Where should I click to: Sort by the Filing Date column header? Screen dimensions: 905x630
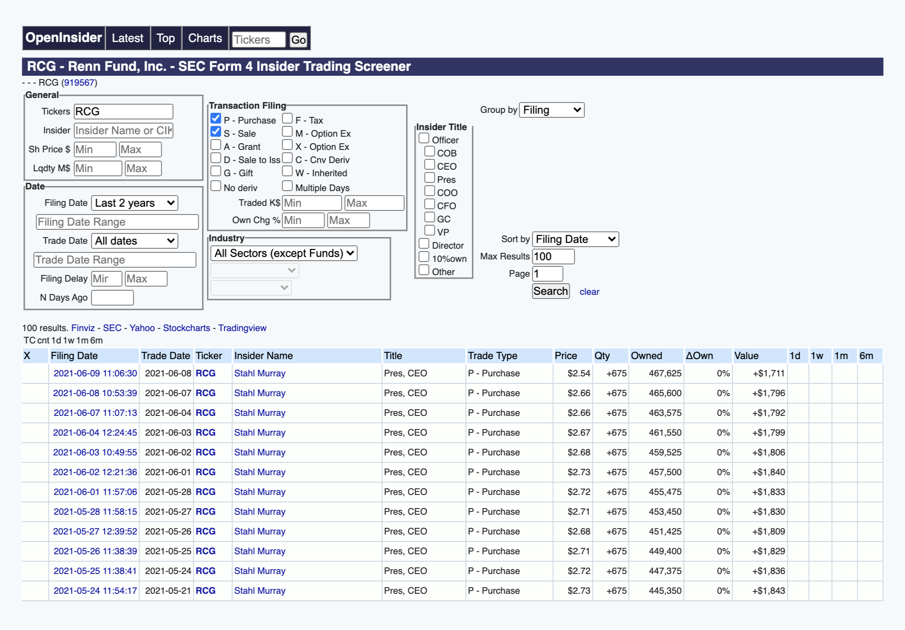(x=74, y=356)
